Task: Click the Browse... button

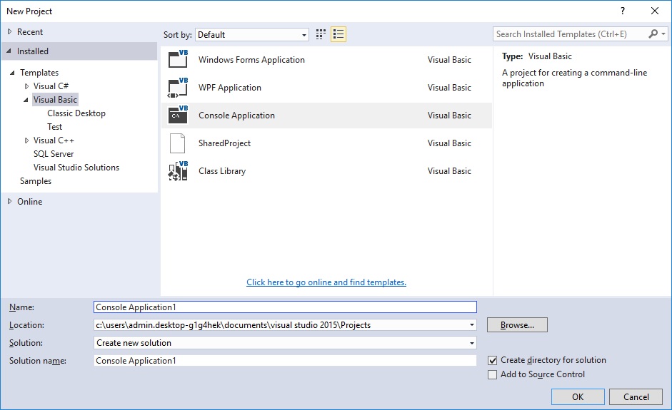Action: coord(517,325)
